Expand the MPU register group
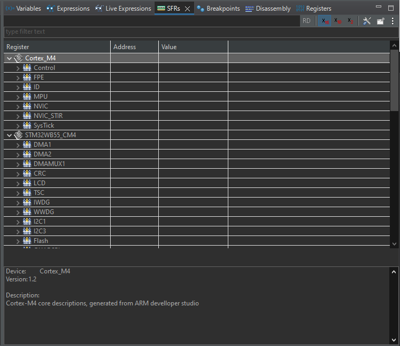The height and width of the screenshot is (346, 400). (x=18, y=97)
